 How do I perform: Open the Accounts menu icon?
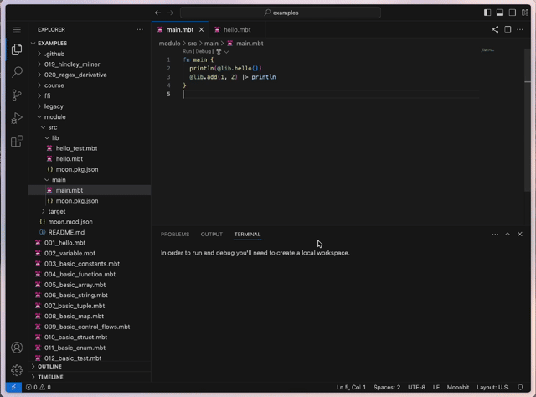[17, 348]
